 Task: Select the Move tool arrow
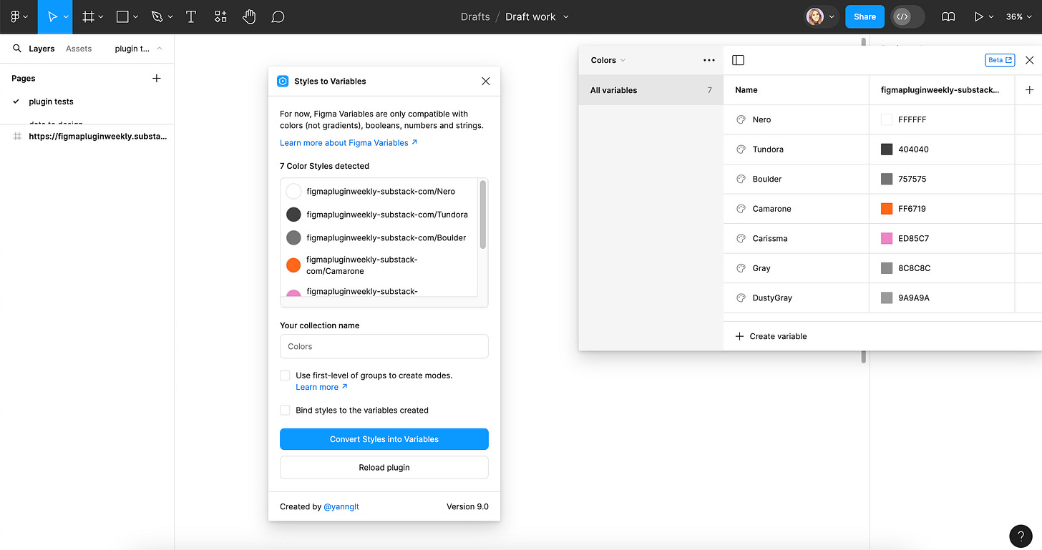tap(52, 16)
